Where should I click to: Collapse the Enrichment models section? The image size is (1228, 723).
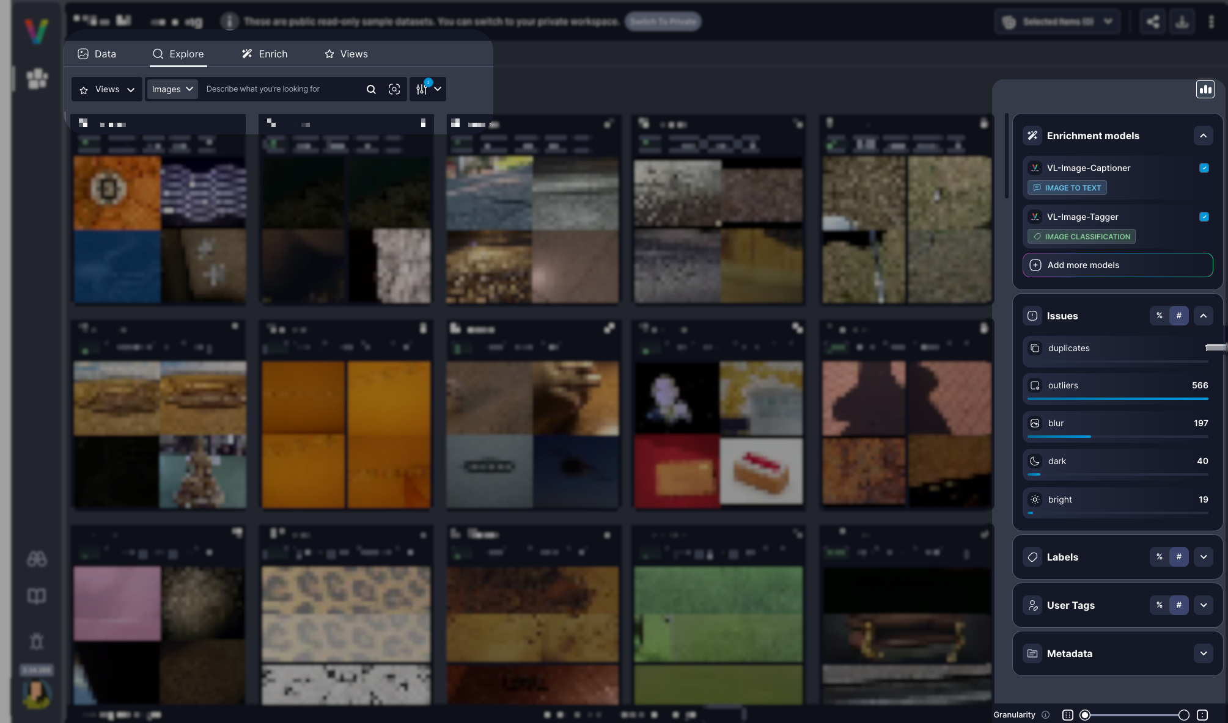coord(1203,136)
